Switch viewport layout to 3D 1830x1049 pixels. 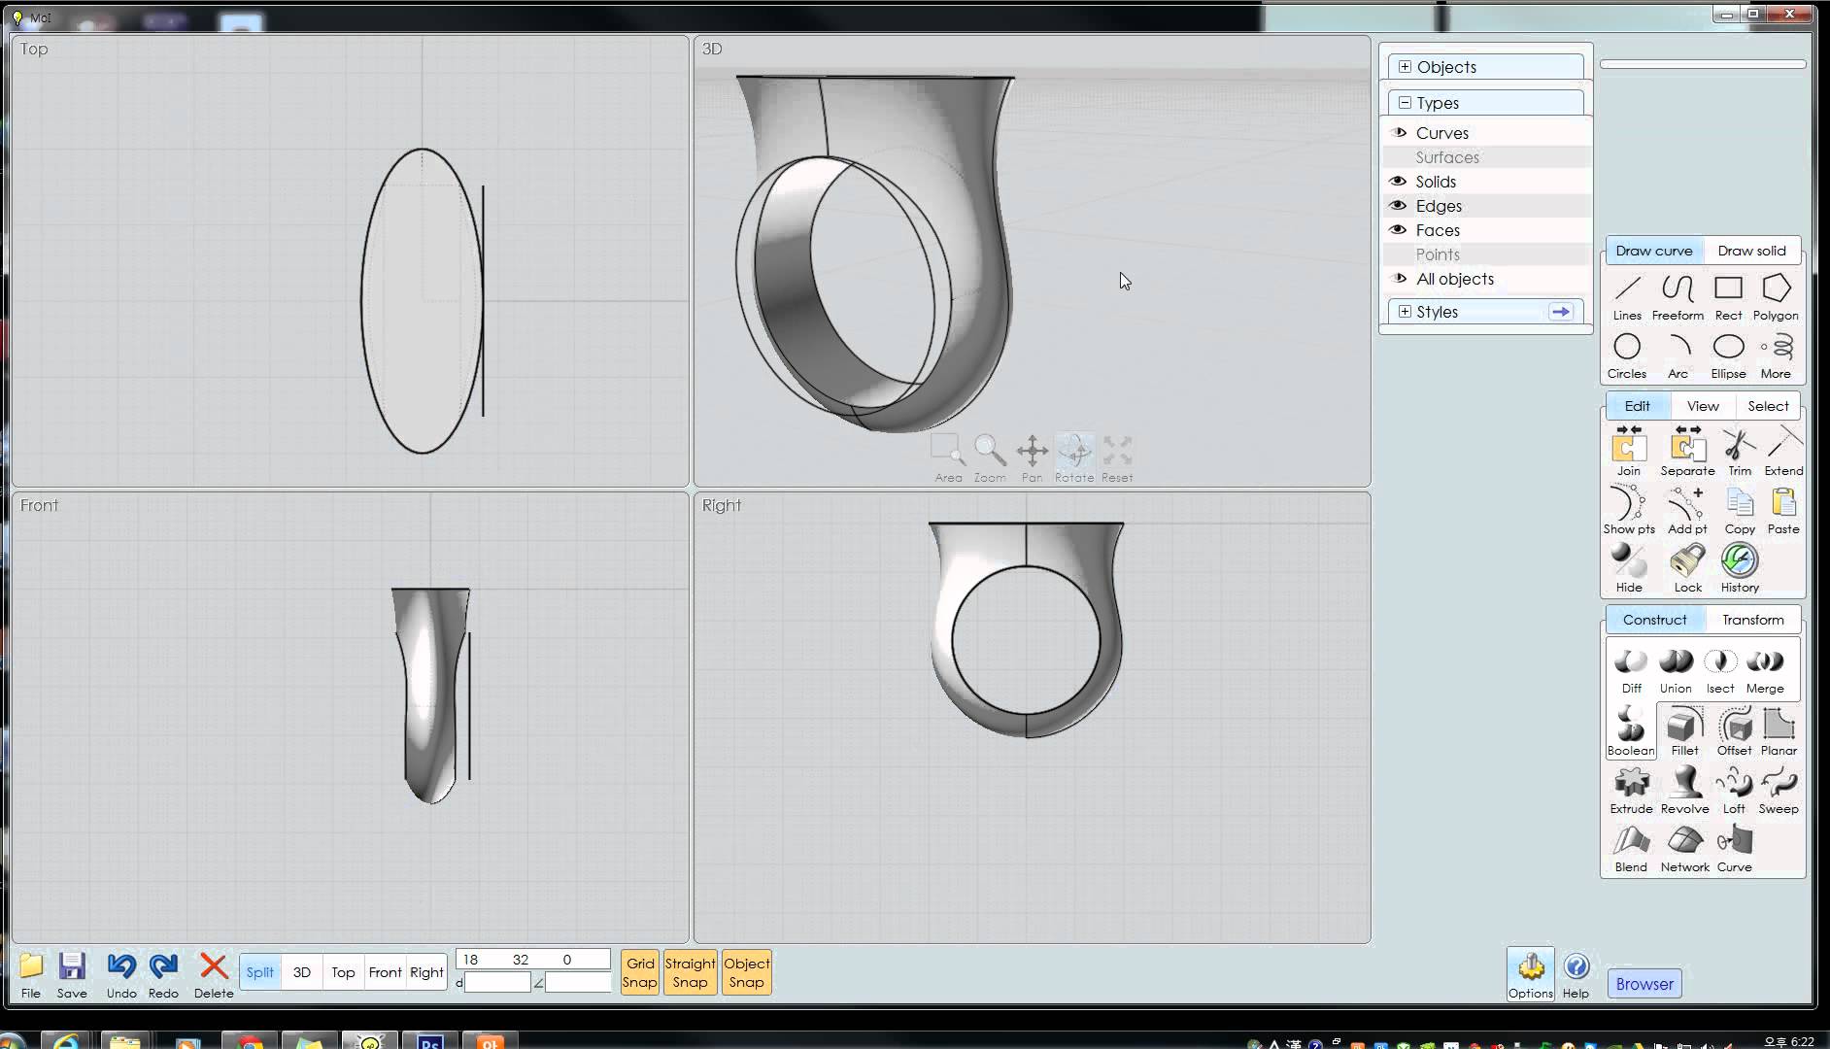pos(302,972)
